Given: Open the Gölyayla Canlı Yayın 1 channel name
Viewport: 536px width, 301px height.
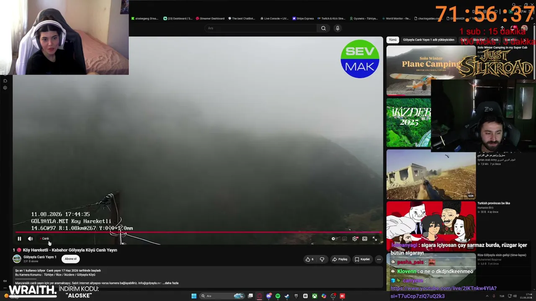Looking at the screenshot, I should pos(40,257).
